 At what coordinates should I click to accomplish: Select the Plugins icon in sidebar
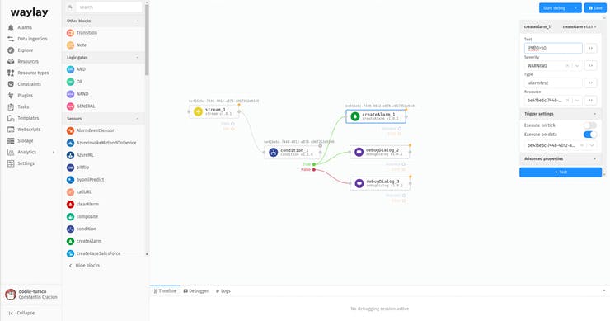click(x=11, y=96)
